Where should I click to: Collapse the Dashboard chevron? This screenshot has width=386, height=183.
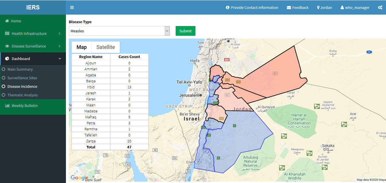pos(60,59)
